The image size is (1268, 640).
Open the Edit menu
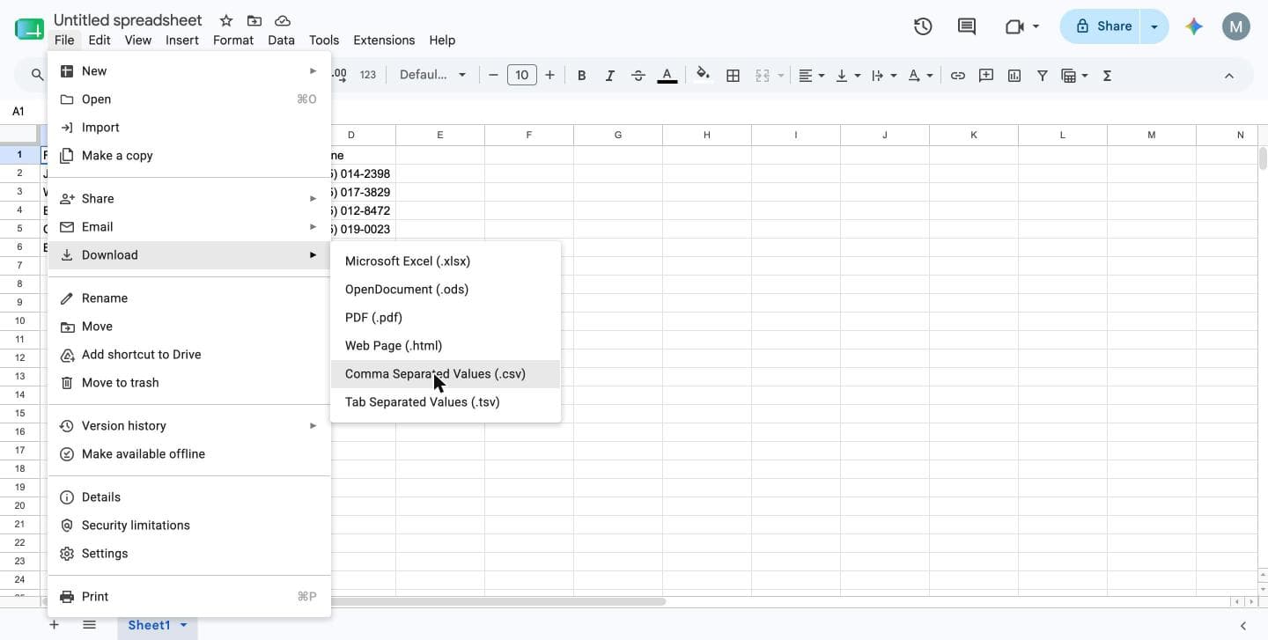100,40
